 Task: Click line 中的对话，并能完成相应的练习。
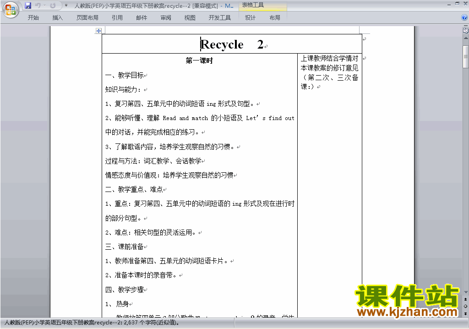(152, 132)
